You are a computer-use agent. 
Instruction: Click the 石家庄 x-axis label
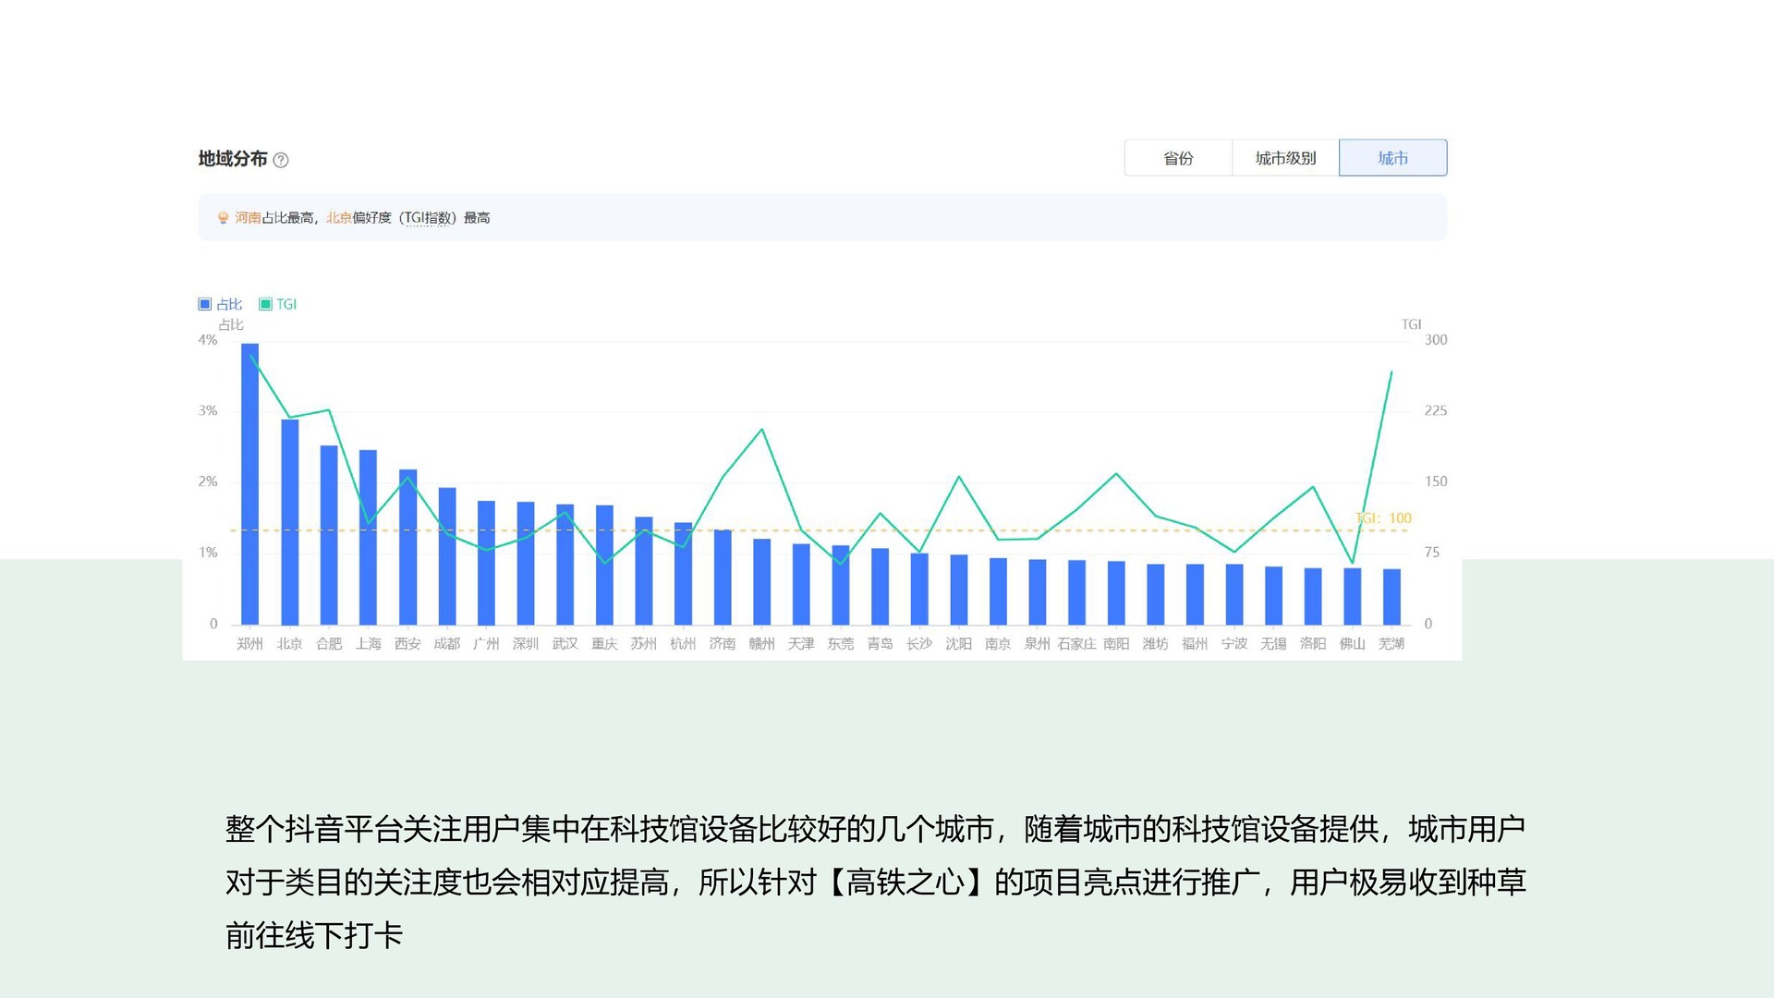pos(1076,643)
